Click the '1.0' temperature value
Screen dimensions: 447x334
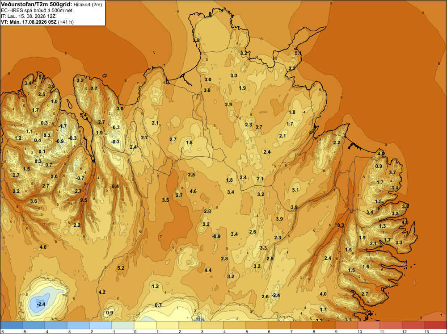tap(54, 101)
